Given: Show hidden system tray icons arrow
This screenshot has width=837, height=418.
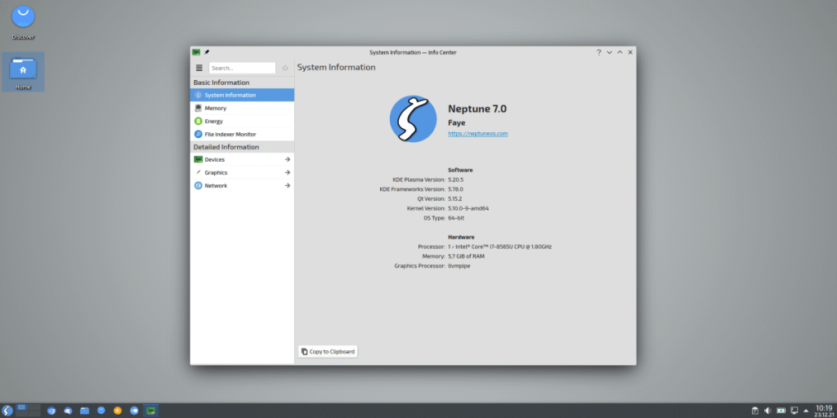Looking at the screenshot, I should coord(807,410).
